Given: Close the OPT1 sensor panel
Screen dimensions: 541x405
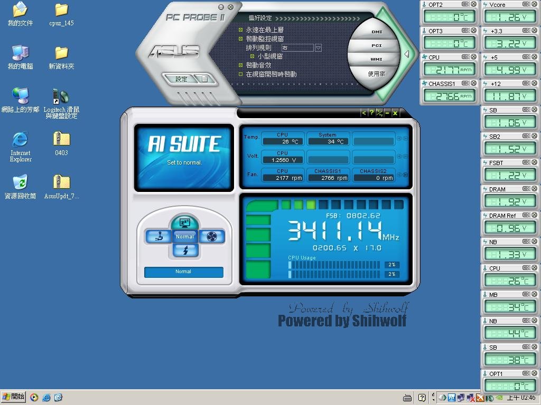Looking at the screenshot, I should click(535, 373).
